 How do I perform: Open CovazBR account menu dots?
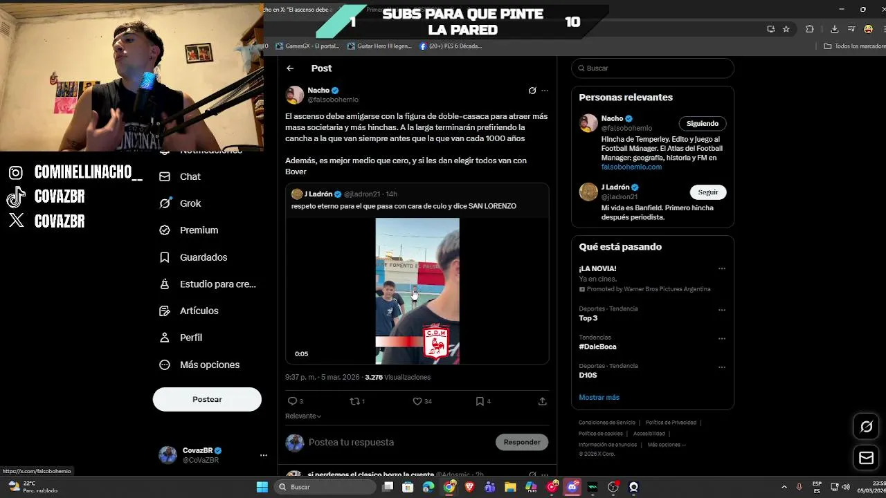263,455
